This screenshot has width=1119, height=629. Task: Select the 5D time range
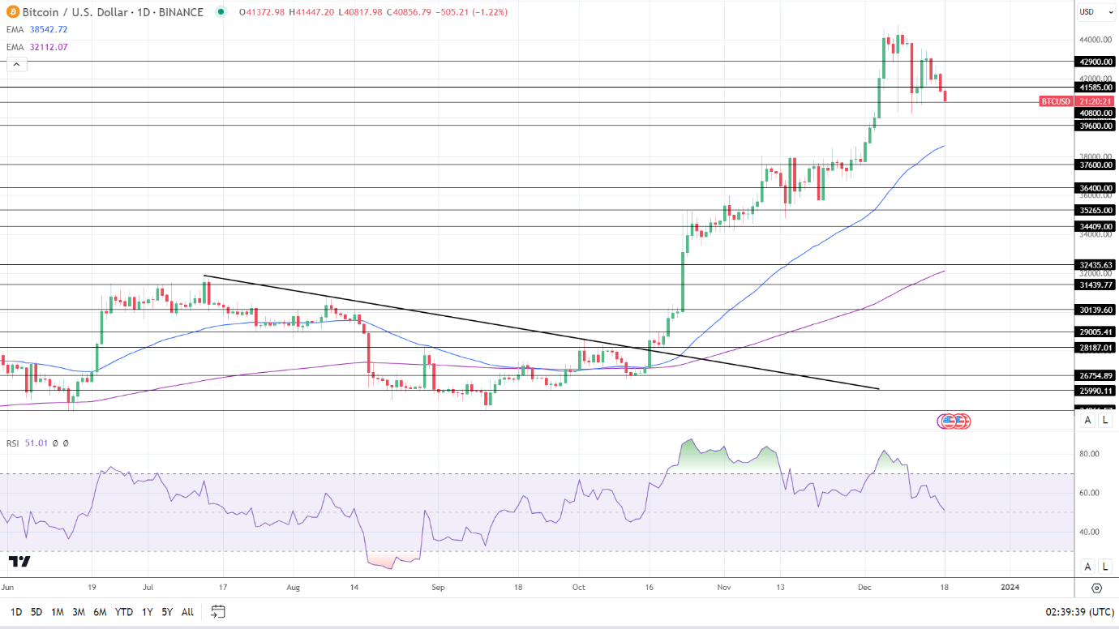pyautogui.click(x=36, y=612)
